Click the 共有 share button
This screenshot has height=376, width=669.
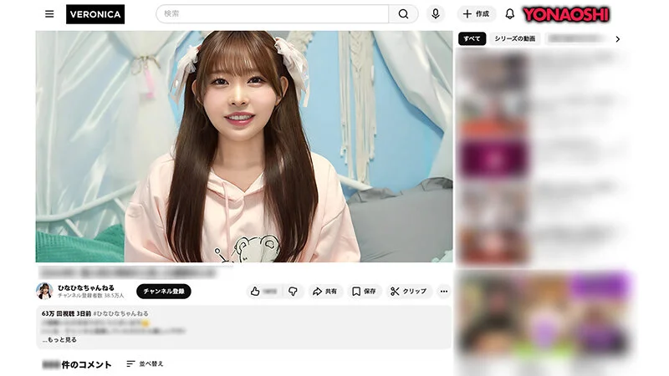[324, 292]
